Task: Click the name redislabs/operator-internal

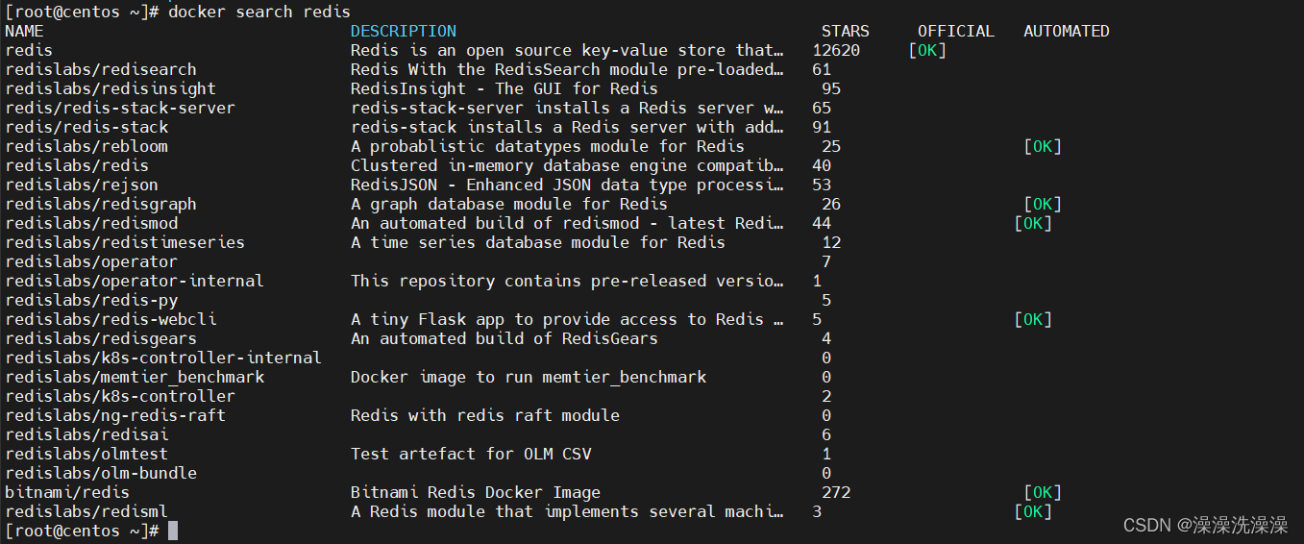Action: [135, 281]
